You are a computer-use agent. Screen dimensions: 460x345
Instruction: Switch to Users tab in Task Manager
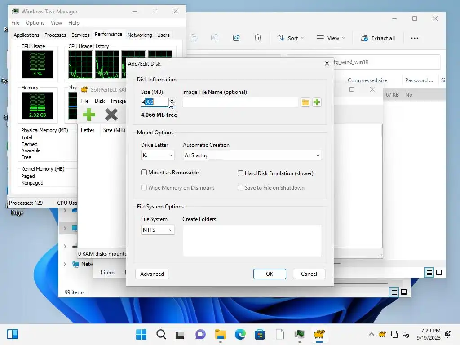point(164,35)
